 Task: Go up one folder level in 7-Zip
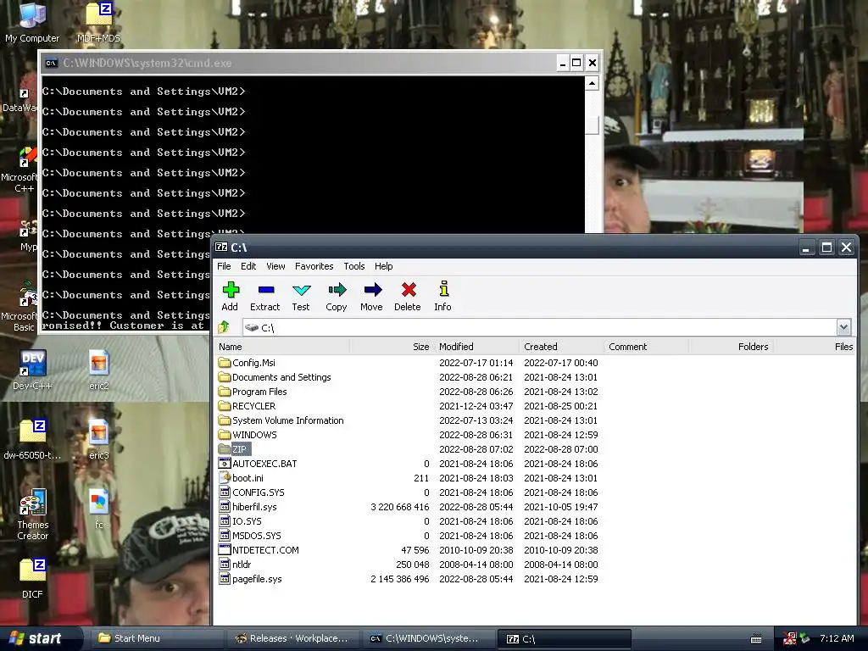pos(224,327)
